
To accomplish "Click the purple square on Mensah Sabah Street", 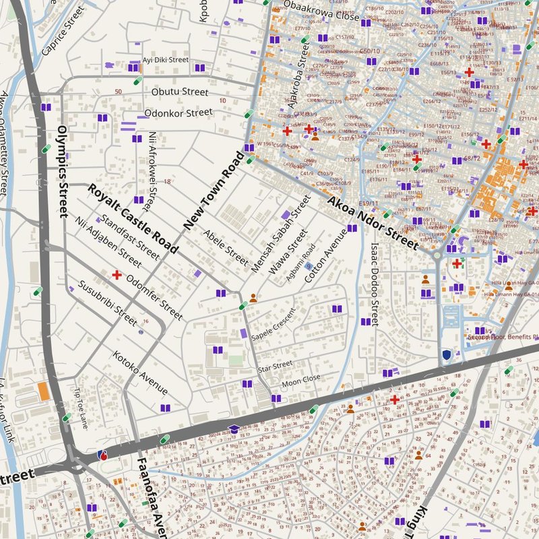I will tap(286, 215).
